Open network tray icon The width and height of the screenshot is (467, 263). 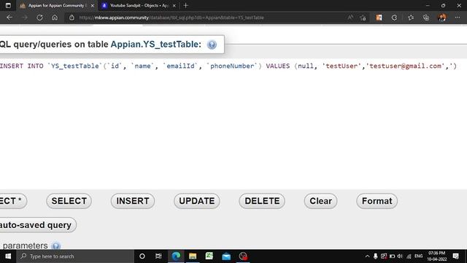coord(409,256)
